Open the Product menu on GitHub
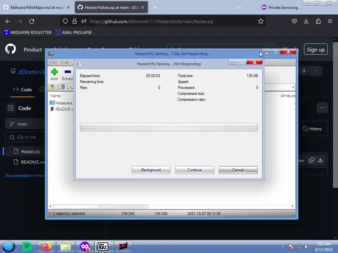338x253 pixels. tap(33, 49)
